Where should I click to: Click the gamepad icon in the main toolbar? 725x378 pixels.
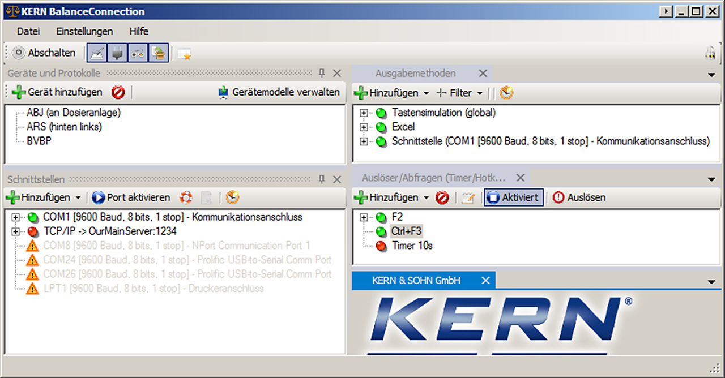[138, 53]
